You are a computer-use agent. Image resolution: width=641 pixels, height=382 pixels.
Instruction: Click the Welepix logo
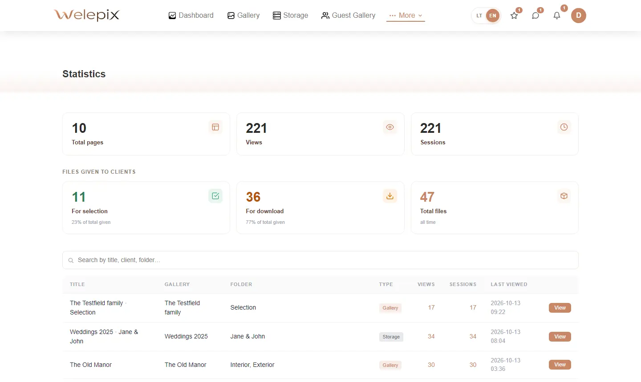(87, 15)
